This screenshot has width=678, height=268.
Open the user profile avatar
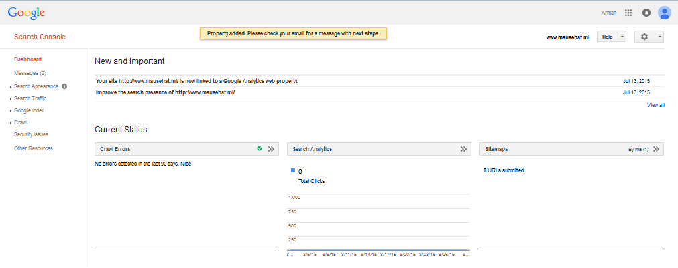[x=664, y=13]
